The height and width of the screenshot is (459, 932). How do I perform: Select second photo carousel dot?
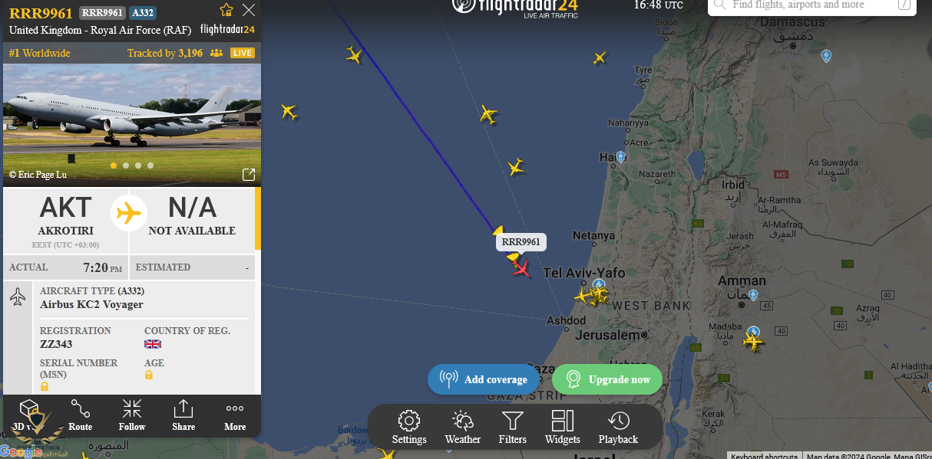[126, 166]
